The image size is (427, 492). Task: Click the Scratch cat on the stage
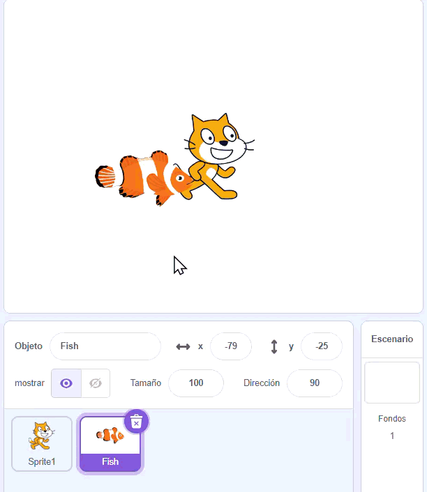(219, 156)
